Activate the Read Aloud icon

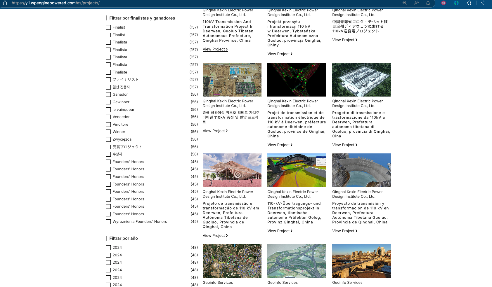[x=416, y=3]
